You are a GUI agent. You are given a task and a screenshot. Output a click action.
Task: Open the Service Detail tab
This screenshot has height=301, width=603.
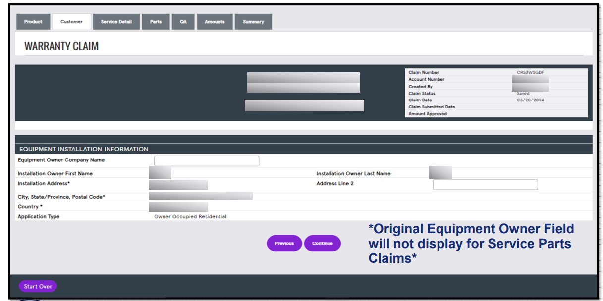point(116,21)
